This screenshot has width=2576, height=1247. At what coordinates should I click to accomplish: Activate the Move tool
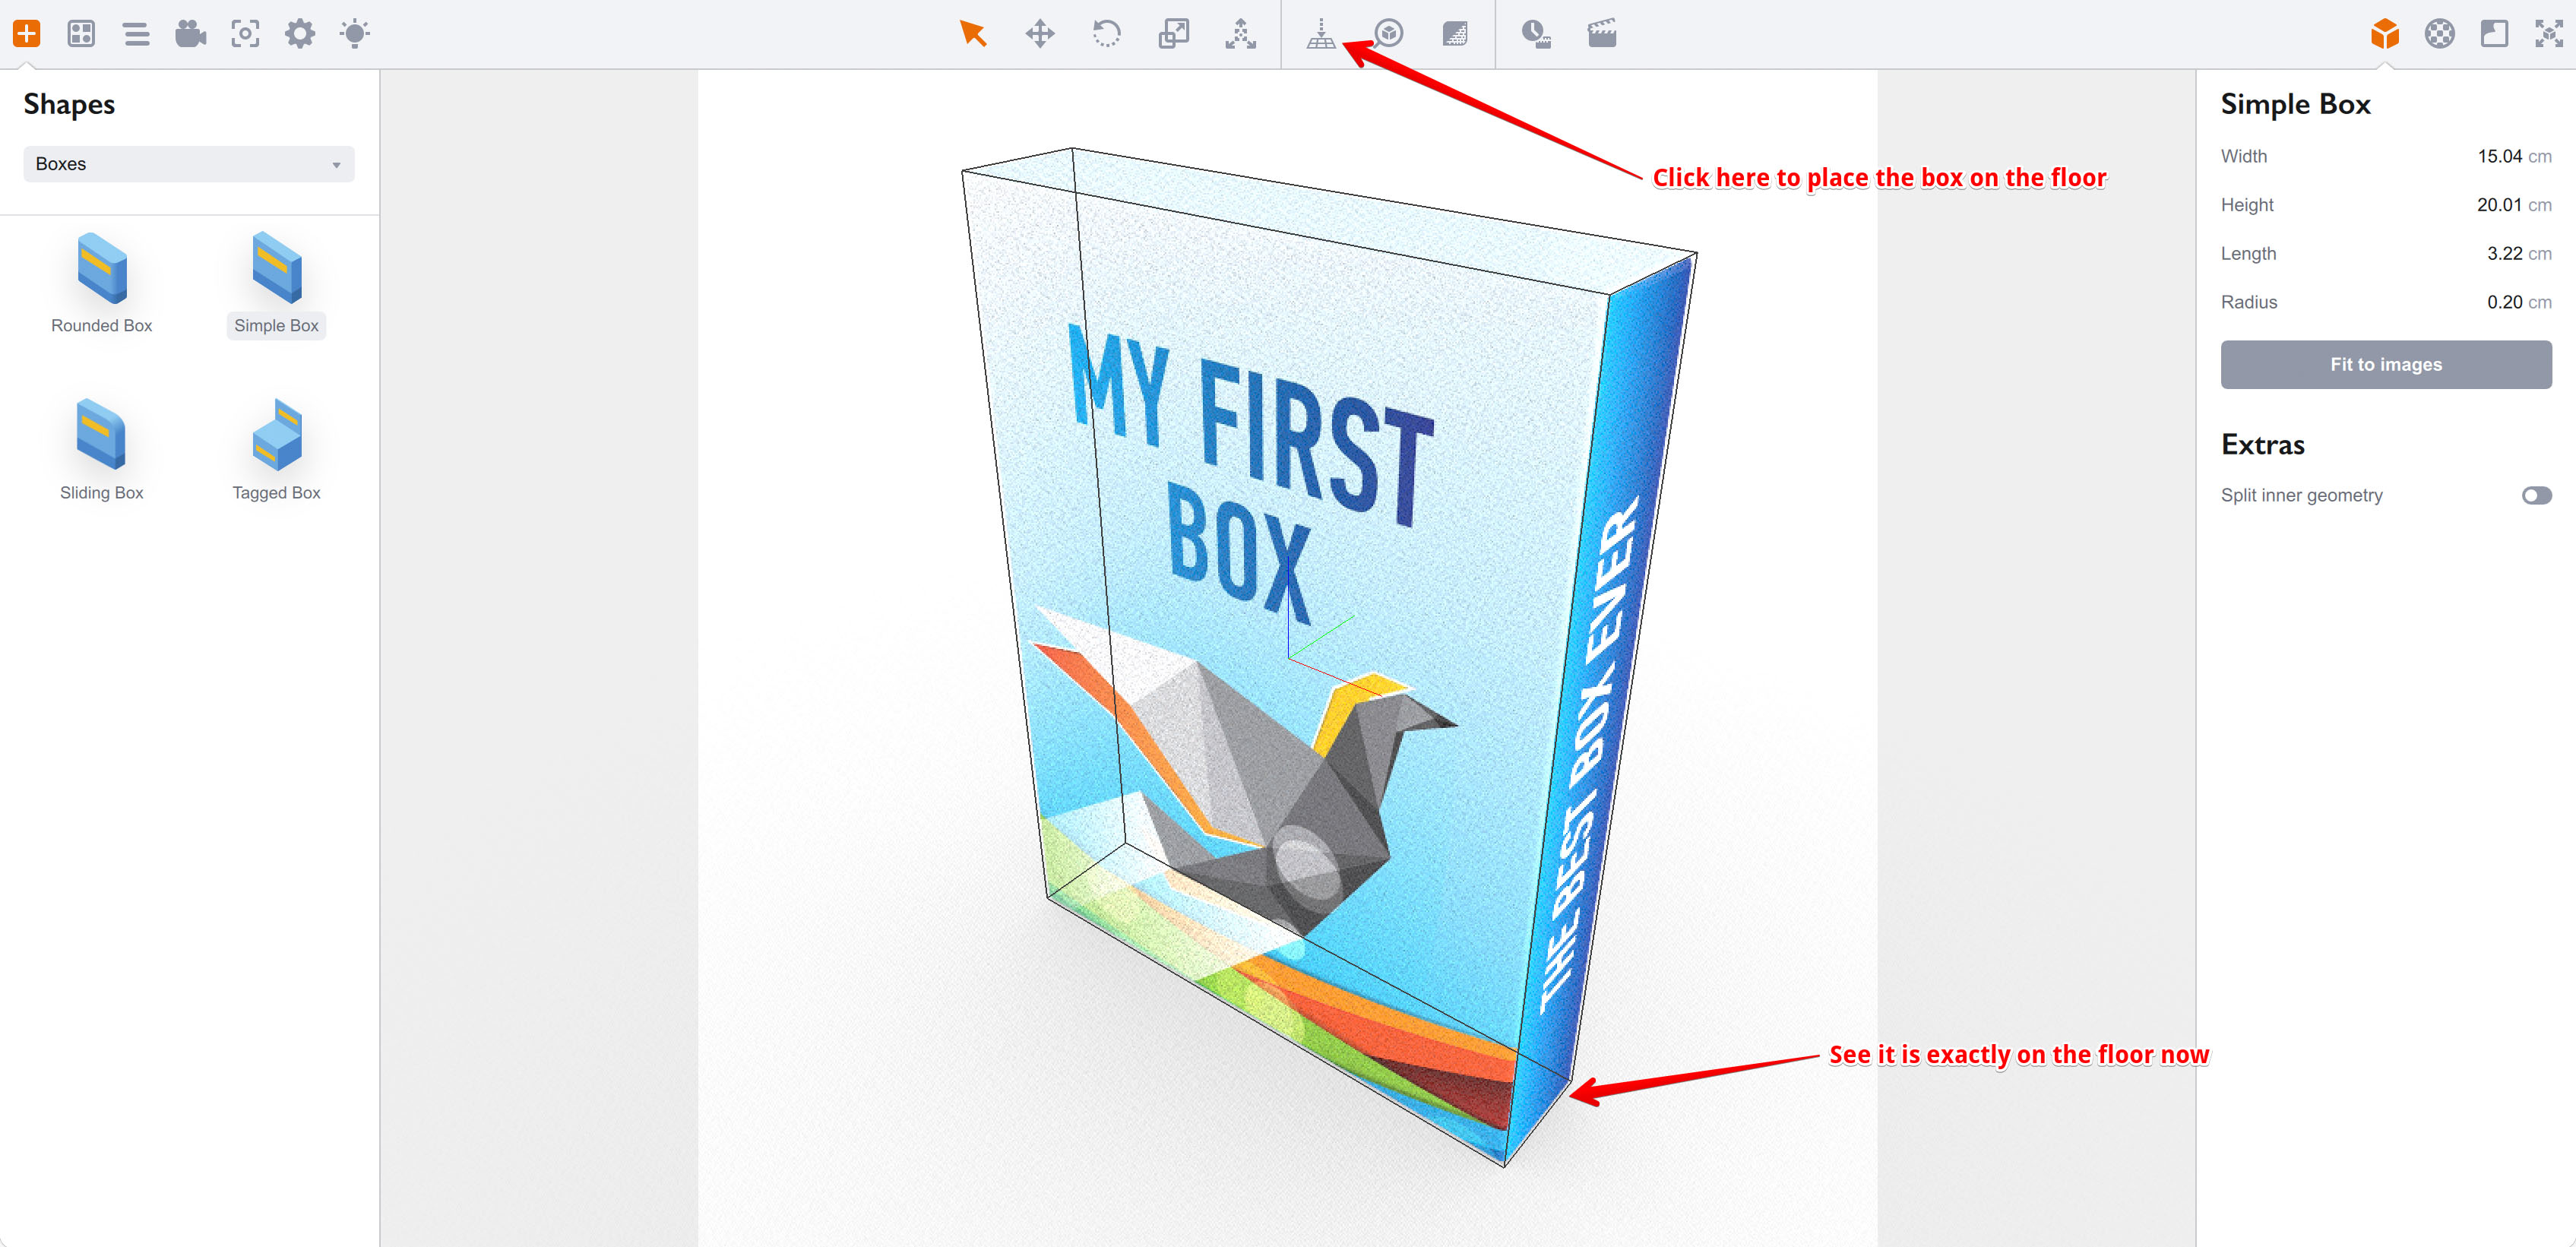(1040, 33)
